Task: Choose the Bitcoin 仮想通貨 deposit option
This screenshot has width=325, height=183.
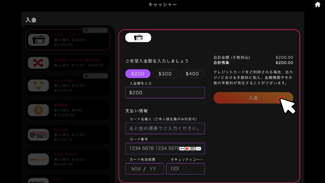Action: (x=68, y=110)
